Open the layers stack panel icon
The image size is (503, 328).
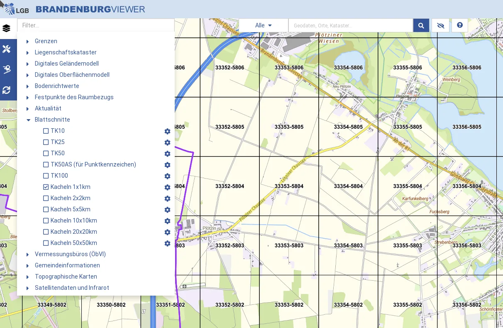tap(6, 28)
